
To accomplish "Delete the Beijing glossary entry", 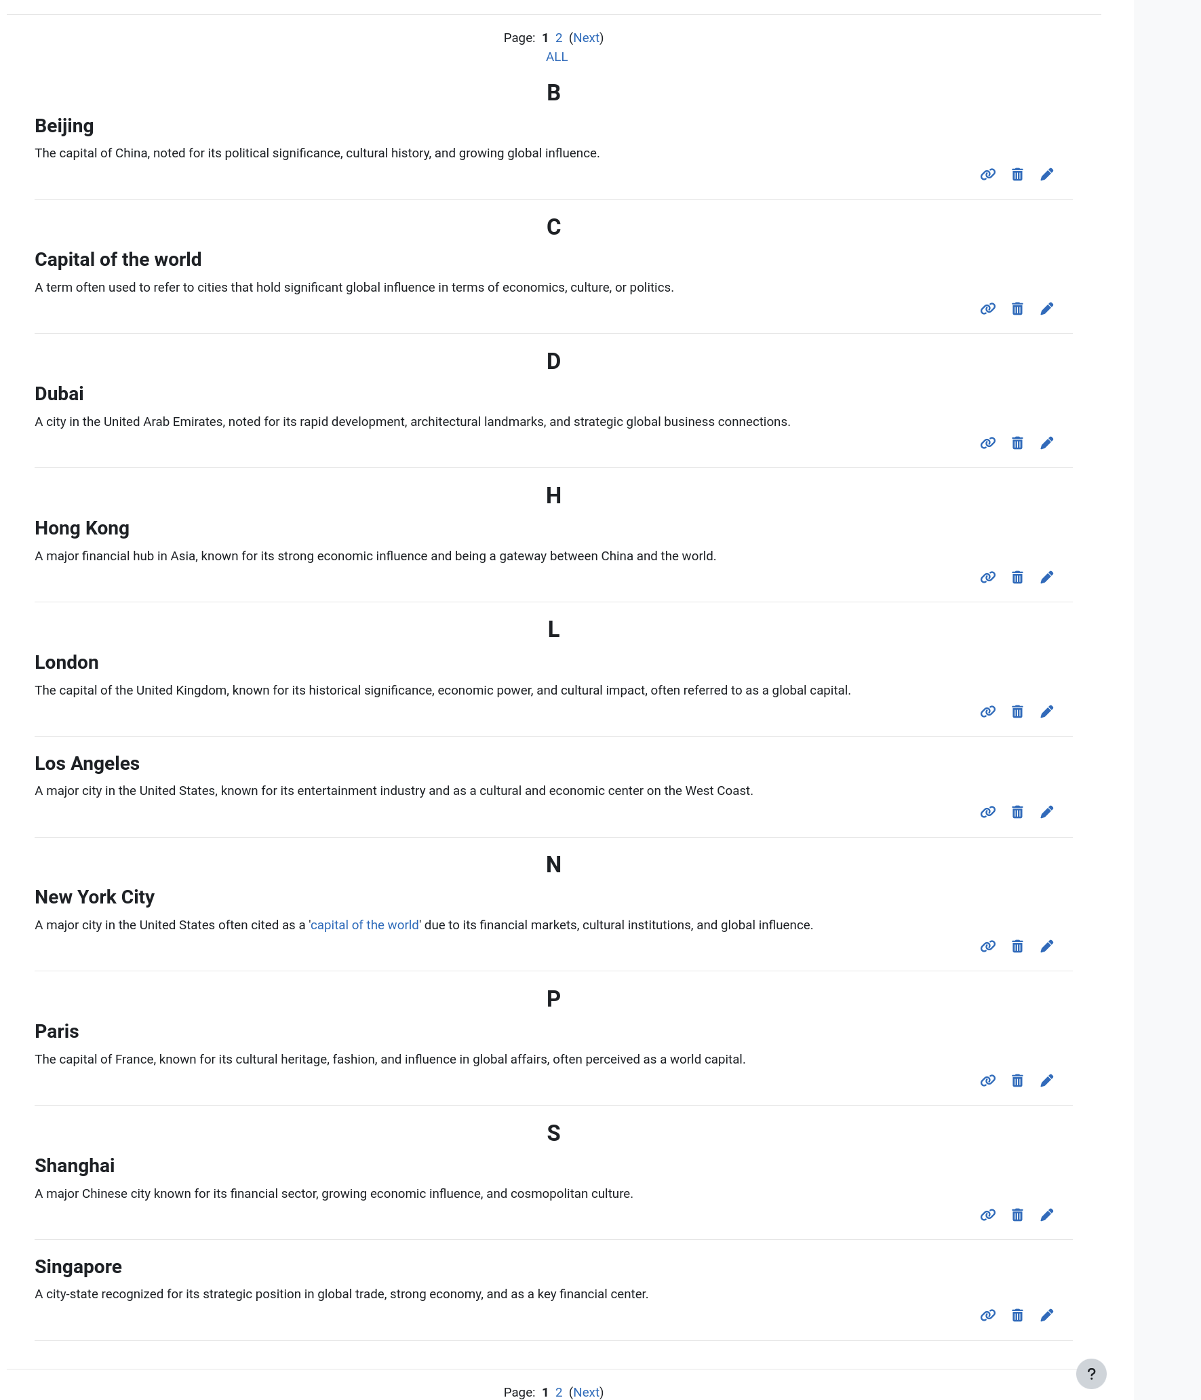I will (1017, 174).
